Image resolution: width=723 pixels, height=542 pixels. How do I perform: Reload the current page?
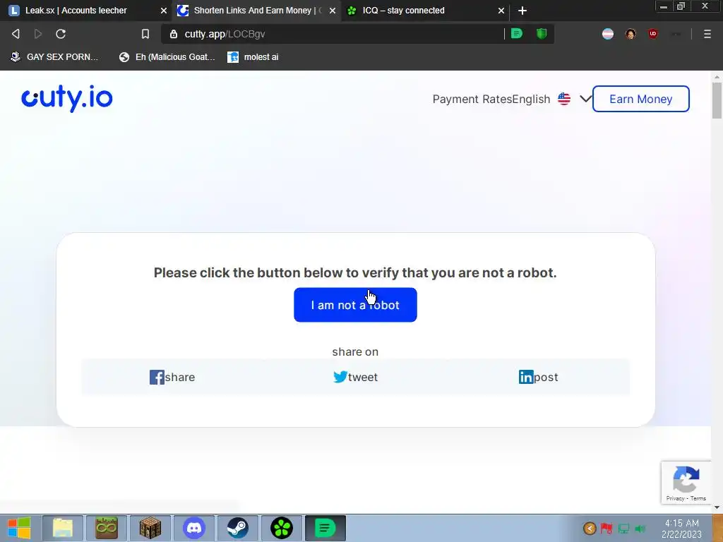61,34
